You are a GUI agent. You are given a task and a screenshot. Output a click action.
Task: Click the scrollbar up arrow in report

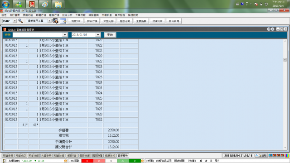(285, 41)
